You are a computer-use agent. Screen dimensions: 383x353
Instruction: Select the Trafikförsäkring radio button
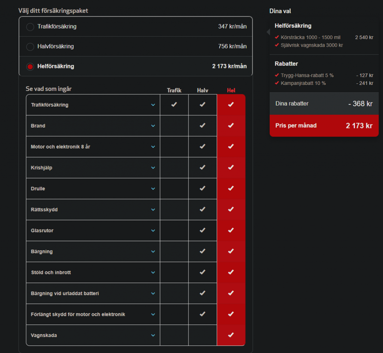tap(30, 27)
